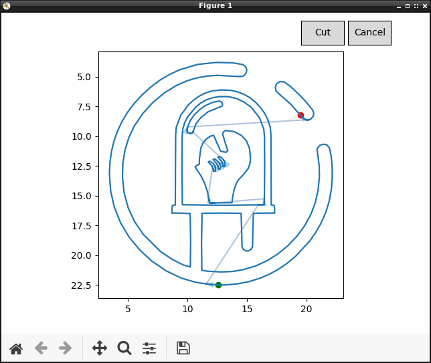Click the Forward arrow to next view
The width and height of the screenshot is (431, 363).
click(65, 348)
